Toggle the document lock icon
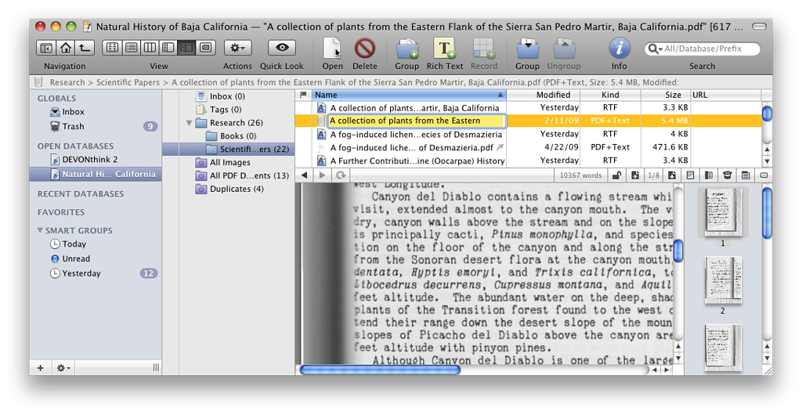802x415 pixels. pyautogui.click(x=617, y=175)
